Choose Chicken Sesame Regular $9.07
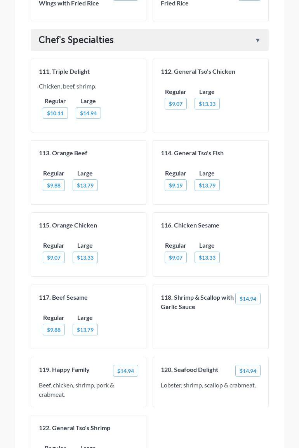 coord(176,258)
